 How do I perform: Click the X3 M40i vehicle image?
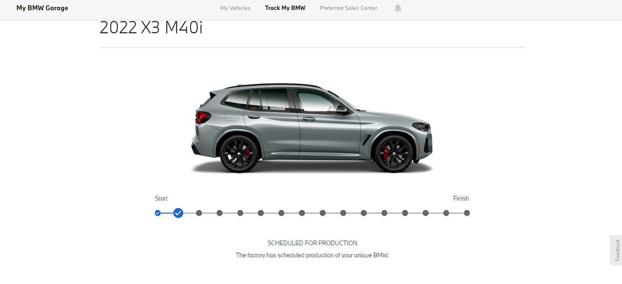pyautogui.click(x=312, y=128)
